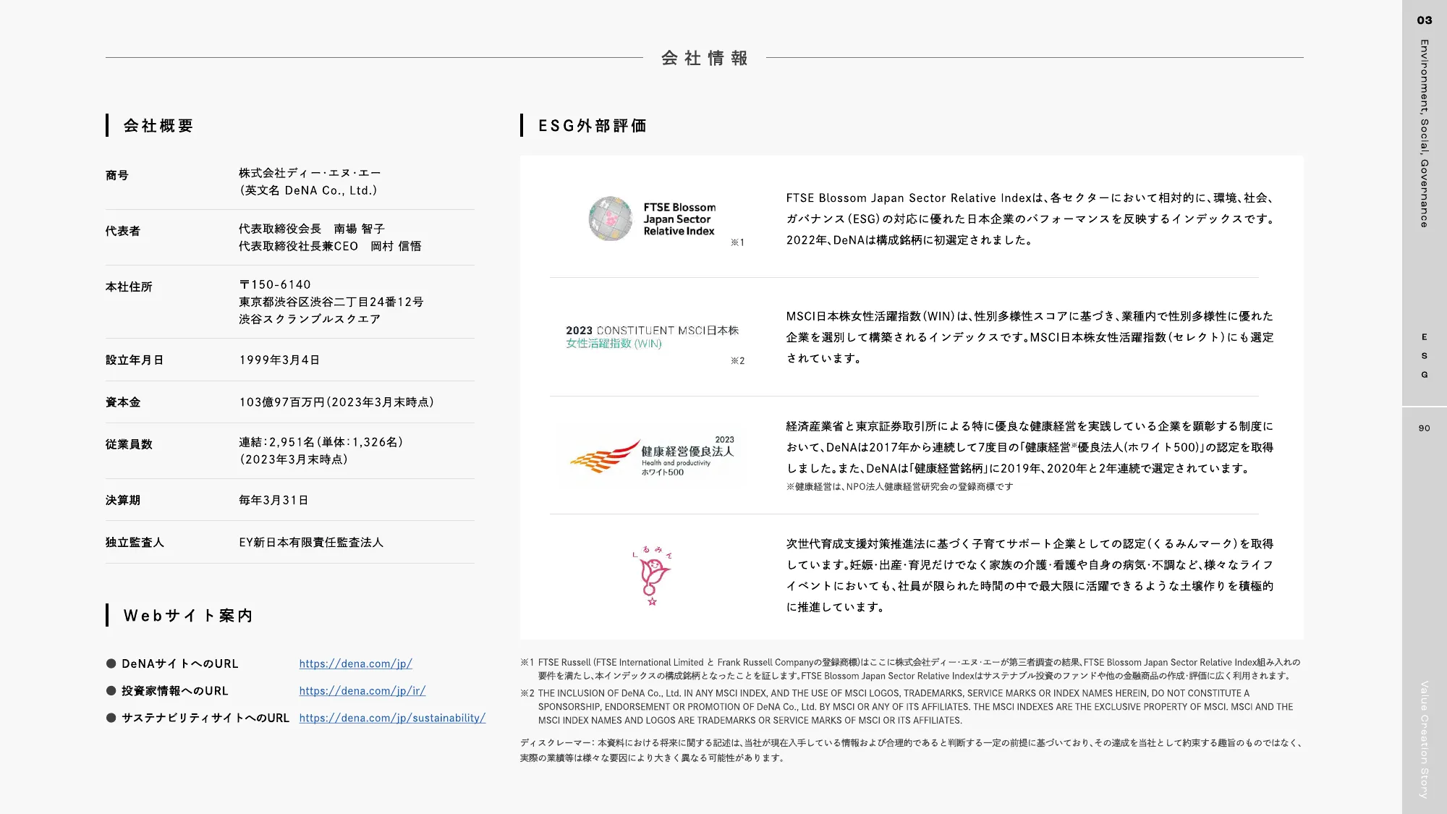Click the ESG外部評価 section heading
This screenshot has height=814, width=1447.
click(593, 125)
